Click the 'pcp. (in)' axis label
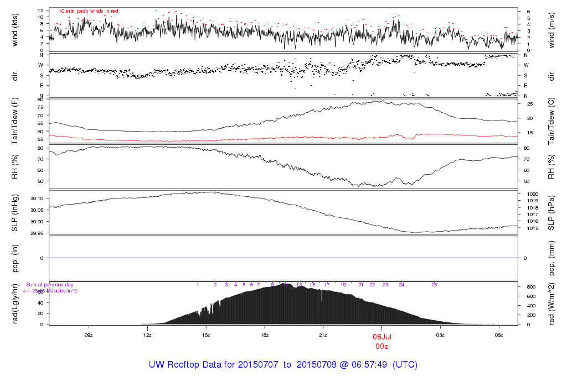567x387 pixels. tap(15, 258)
